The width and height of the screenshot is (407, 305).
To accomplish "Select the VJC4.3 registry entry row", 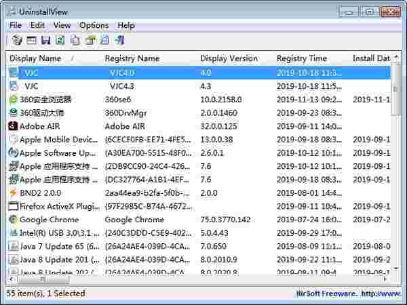I will [x=122, y=86].
